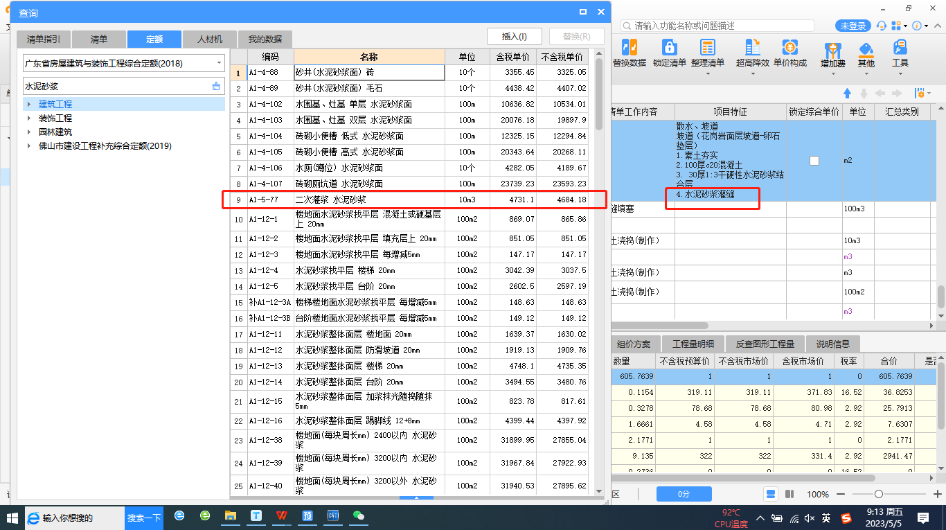The width and height of the screenshot is (946, 530).
Task: Click the grey move-right arrow icon
Action: pyautogui.click(x=898, y=93)
